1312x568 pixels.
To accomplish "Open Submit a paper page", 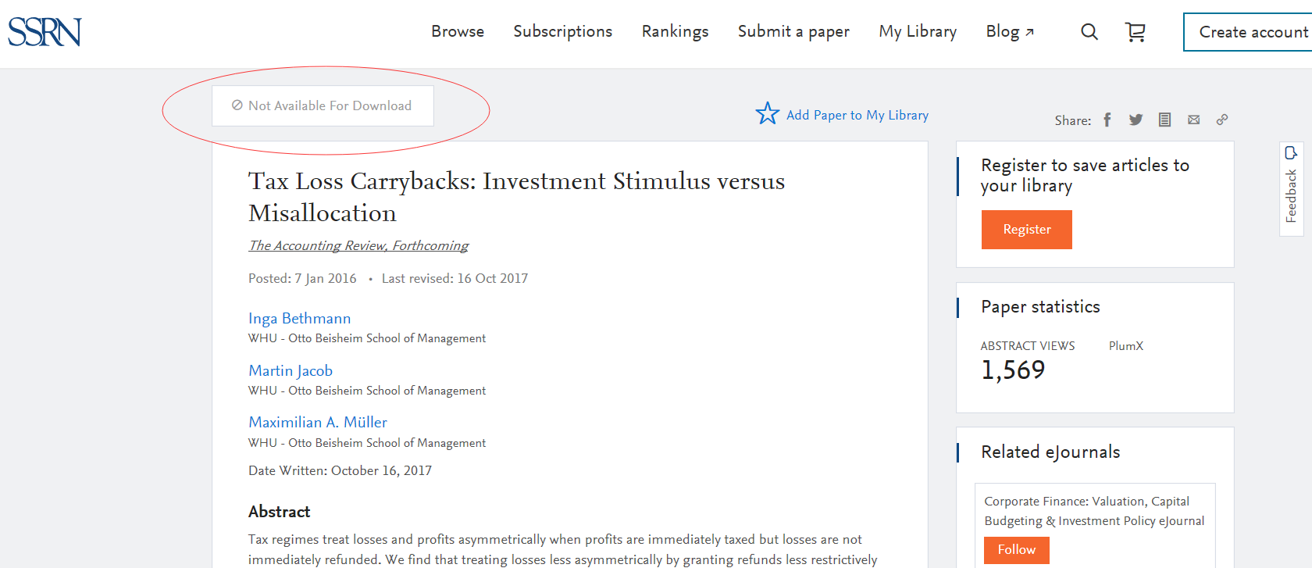I will 793,32.
